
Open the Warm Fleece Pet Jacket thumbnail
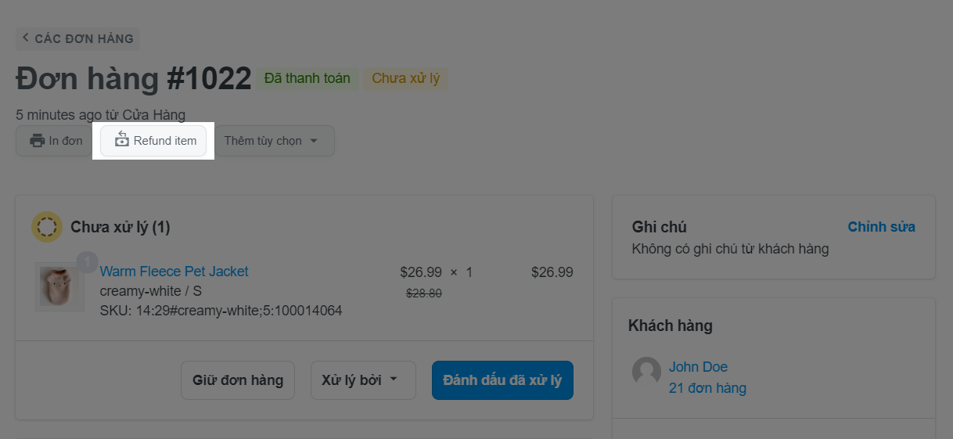pos(59,287)
